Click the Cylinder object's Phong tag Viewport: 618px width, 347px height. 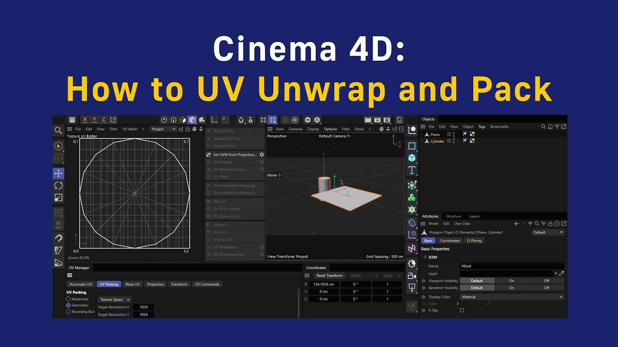point(466,141)
